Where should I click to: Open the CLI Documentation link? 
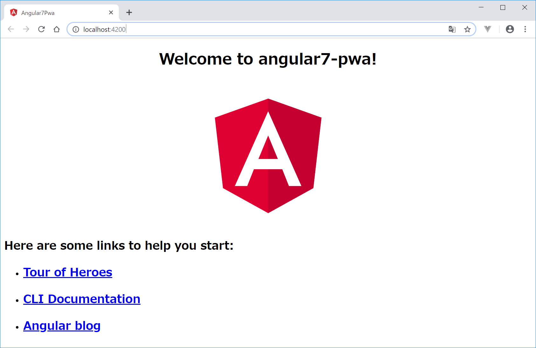[82, 299]
